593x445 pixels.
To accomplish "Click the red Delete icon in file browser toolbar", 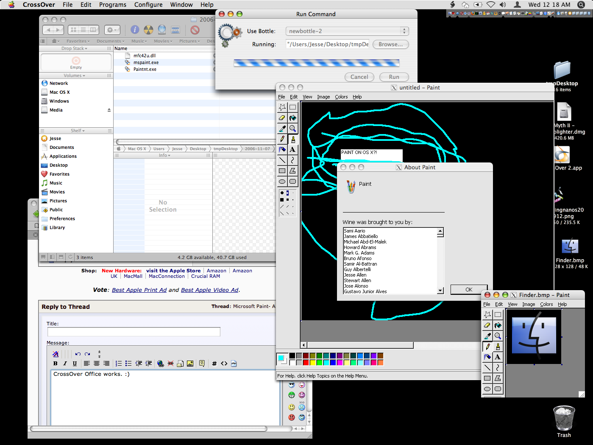I will pos(195,30).
